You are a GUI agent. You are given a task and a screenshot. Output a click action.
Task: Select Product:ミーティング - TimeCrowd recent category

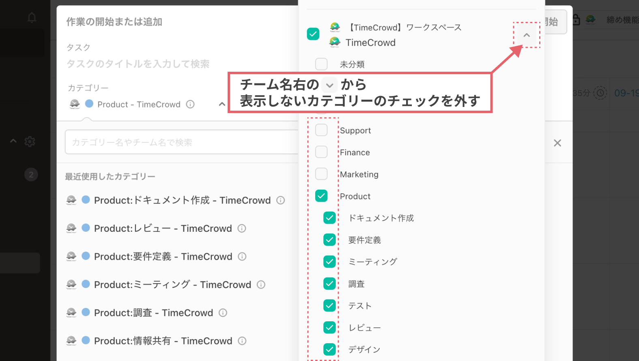[172, 284]
